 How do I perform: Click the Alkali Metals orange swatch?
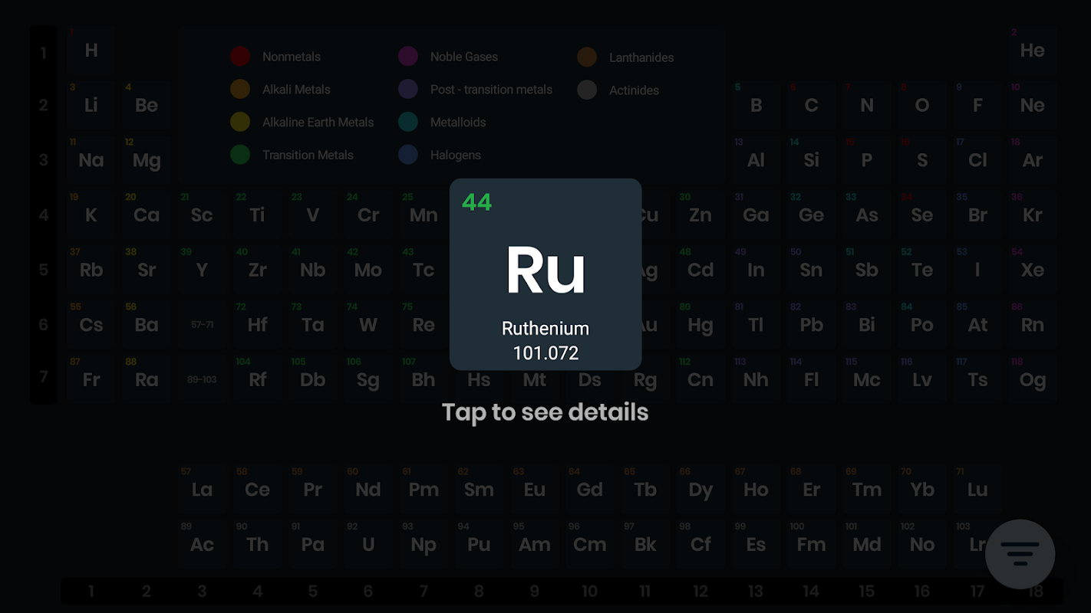pyautogui.click(x=240, y=89)
